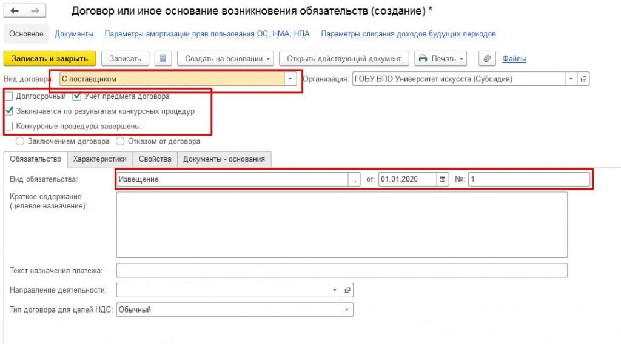Expand Тип договора для целей НДС dropdown

[347, 309]
